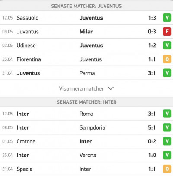Click green V badge for Sassuolo-Juventus match
Viewport: 173px width, 176px height.
167,18
